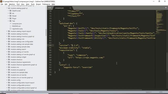The height and width of the screenshot is (94, 168).
Task: Click the Spaces: 4 indentation setting
Action: pyautogui.click(x=148, y=92)
